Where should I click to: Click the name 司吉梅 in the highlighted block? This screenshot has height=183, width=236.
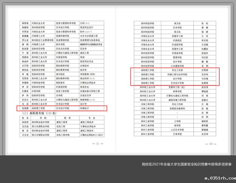(x=205, y=79)
